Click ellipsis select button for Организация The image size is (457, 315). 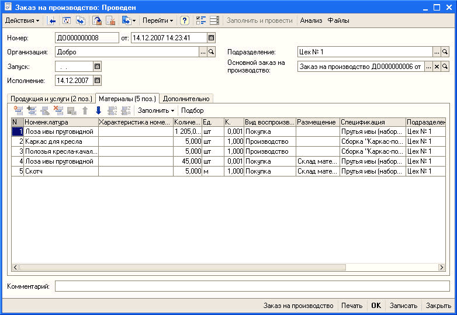point(203,52)
